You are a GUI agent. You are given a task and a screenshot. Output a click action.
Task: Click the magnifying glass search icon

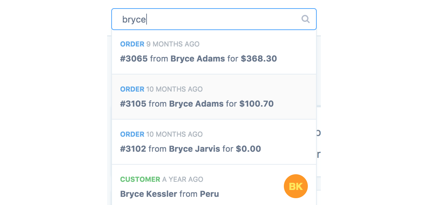[305, 19]
